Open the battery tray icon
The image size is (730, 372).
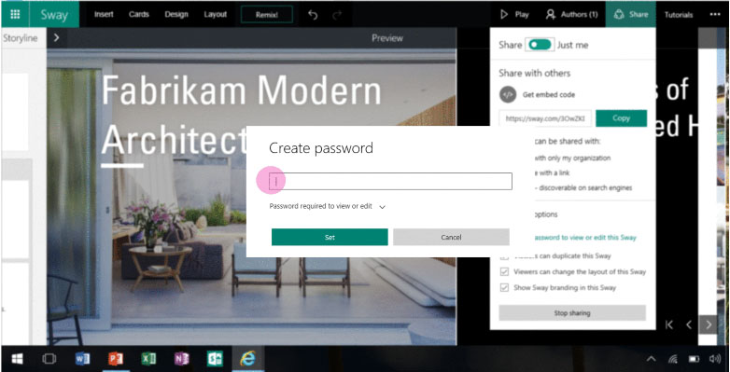(695, 359)
